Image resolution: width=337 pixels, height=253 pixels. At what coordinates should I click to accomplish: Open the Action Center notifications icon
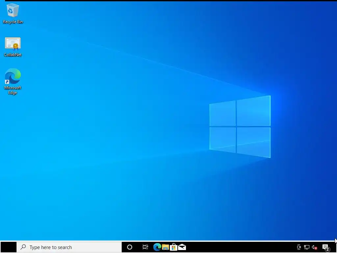(x=326, y=248)
